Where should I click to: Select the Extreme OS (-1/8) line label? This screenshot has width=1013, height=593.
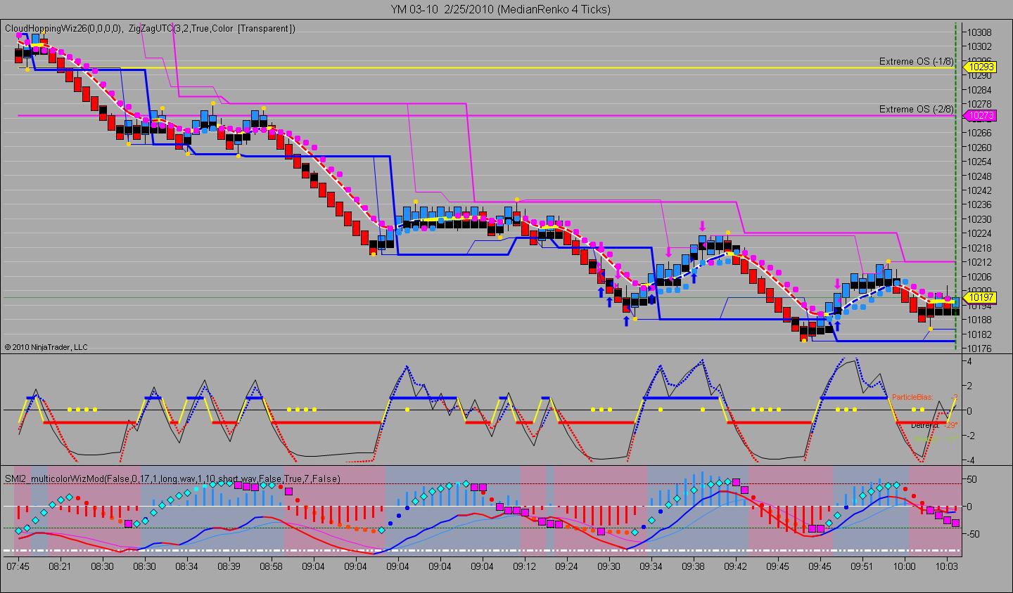coord(916,62)
